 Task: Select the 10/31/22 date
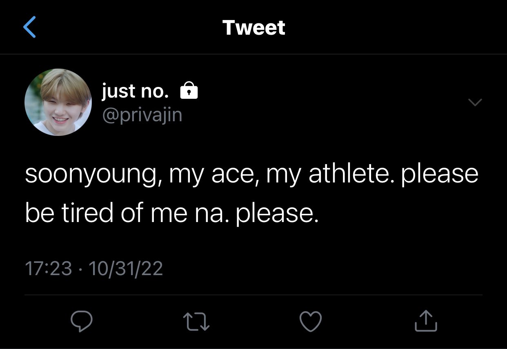[125, 269]
